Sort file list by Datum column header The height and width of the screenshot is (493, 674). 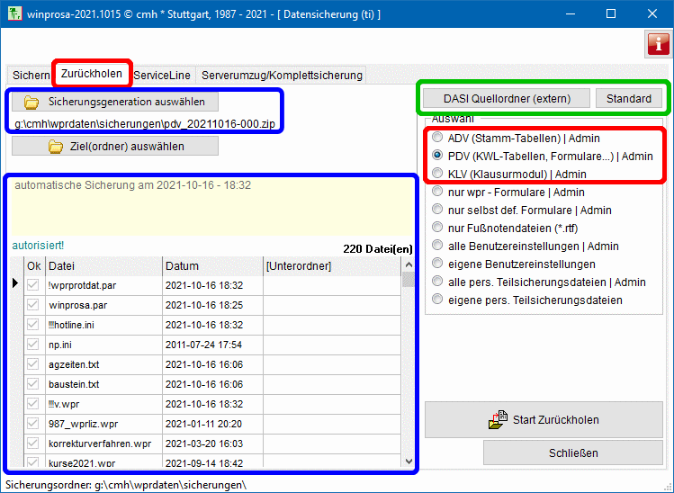click(211, 266)
